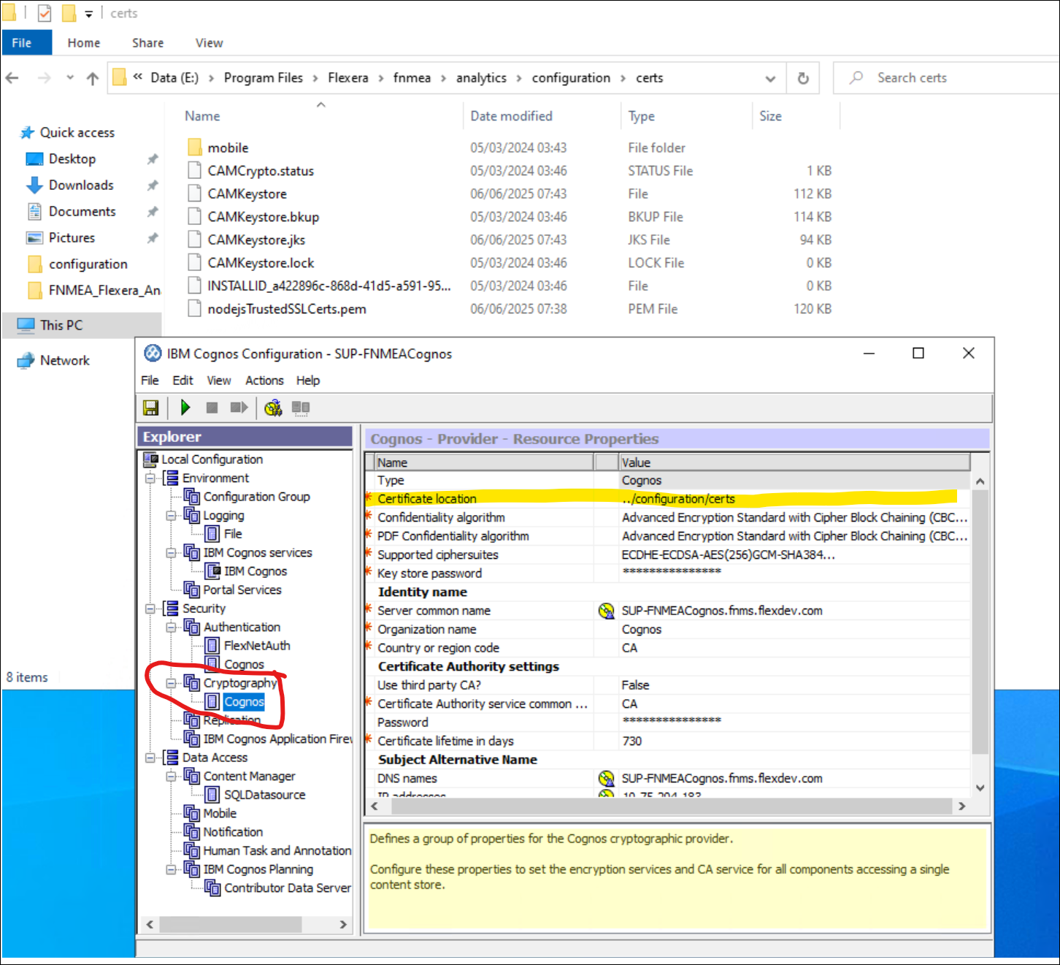
Task: Click the tree horizontal scrollbar right arrow
Action: tap(343, 925)
